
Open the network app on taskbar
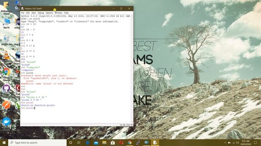click(x=138, y=142)
